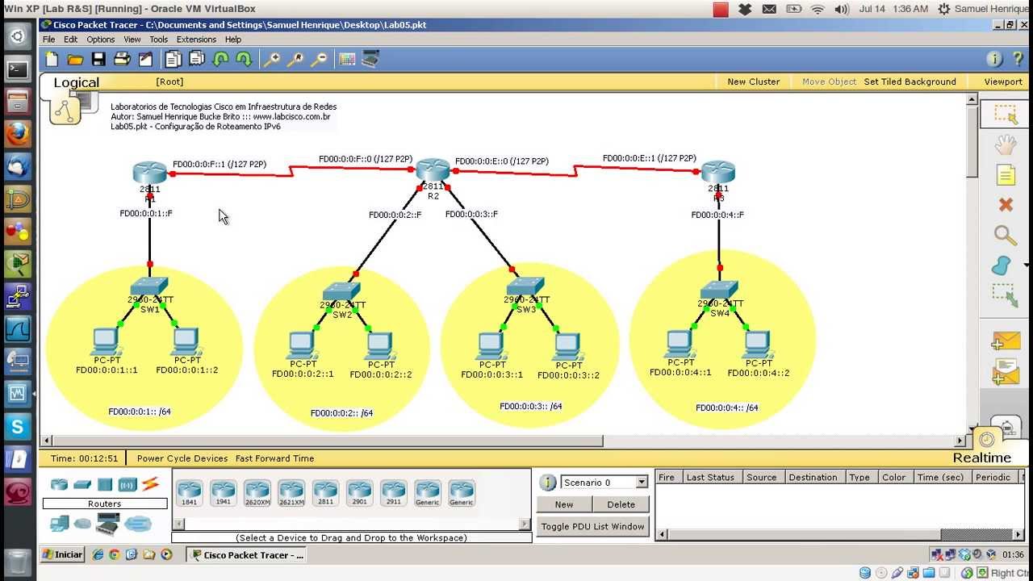1033x581 pixels.
Task: Select router R2 in the workspace
Action: click(433, 171)
